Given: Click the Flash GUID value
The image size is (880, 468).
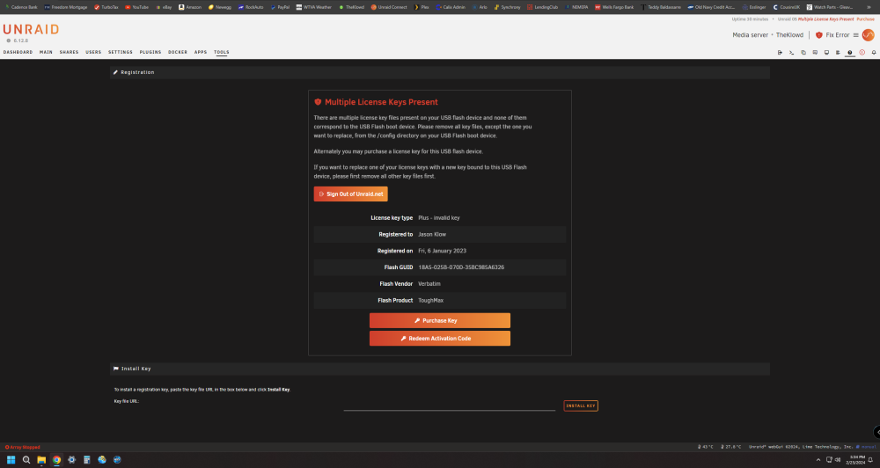Looking at the screenshot, I should 461,267.
